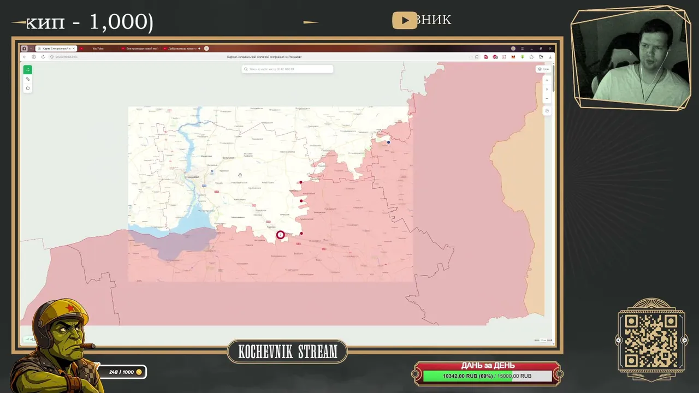The height and width of the screenshot is (393, 699).
Task: Select the circle draw tool on map
Action: coord(28,88)
